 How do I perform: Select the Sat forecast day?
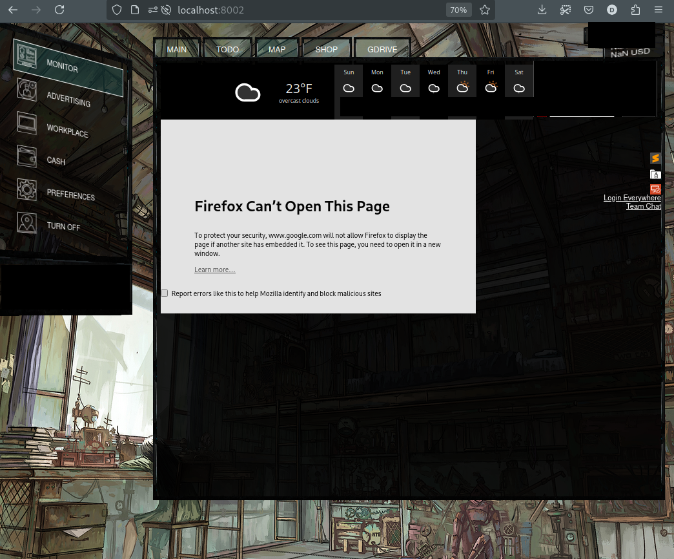click(x=519, y=81)
